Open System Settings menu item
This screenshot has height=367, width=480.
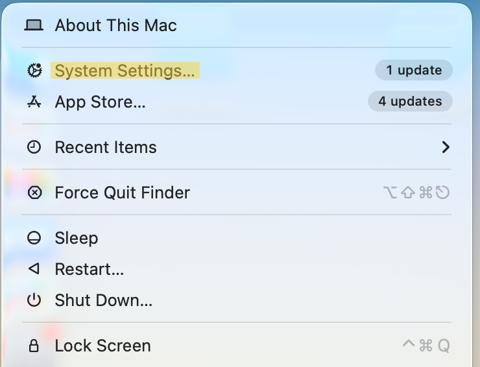pyautogui.click(x=125, y=71)
